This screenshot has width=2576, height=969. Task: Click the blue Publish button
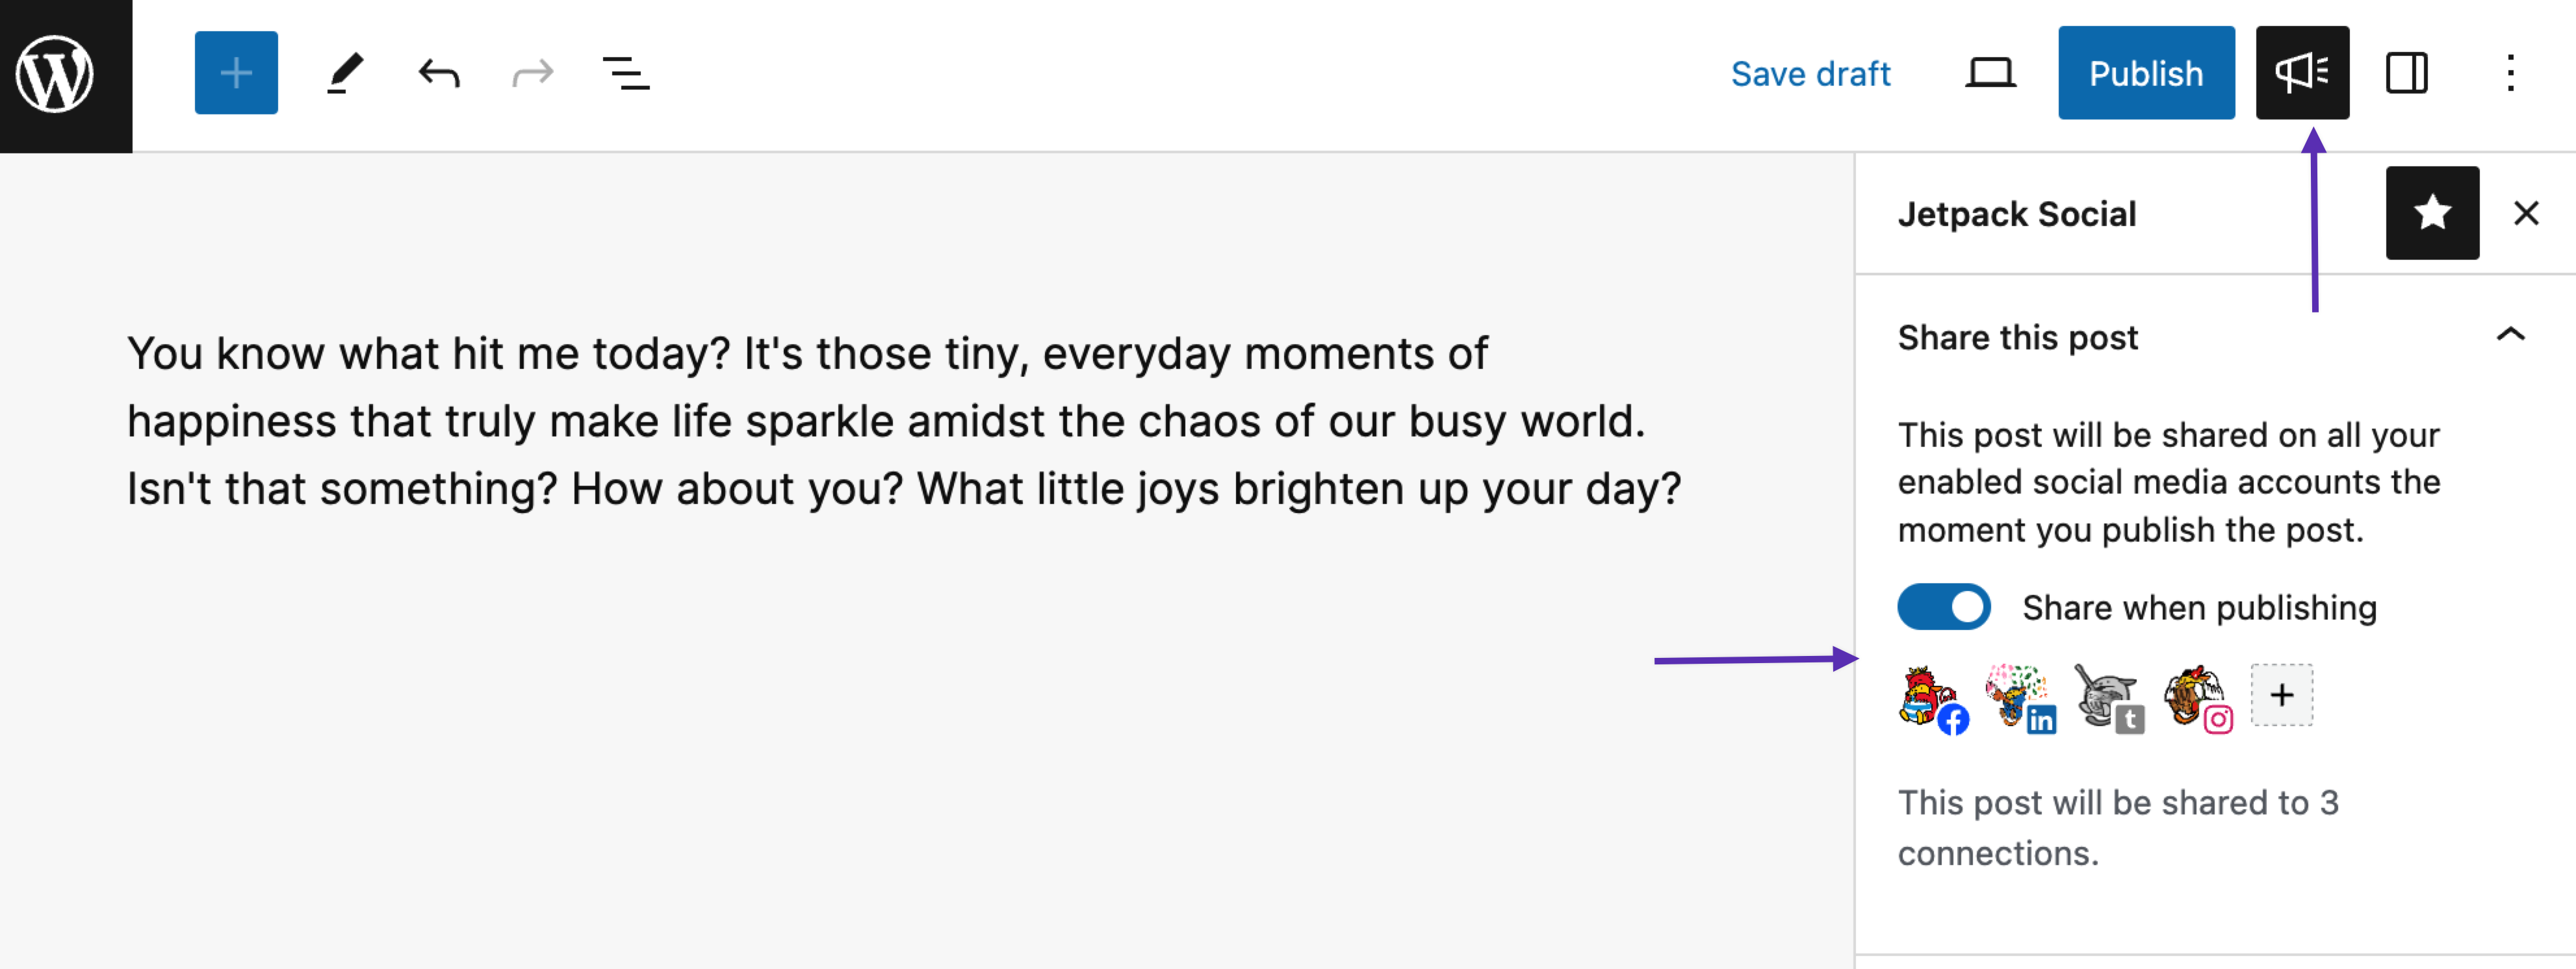click(x=2146, y=73)
